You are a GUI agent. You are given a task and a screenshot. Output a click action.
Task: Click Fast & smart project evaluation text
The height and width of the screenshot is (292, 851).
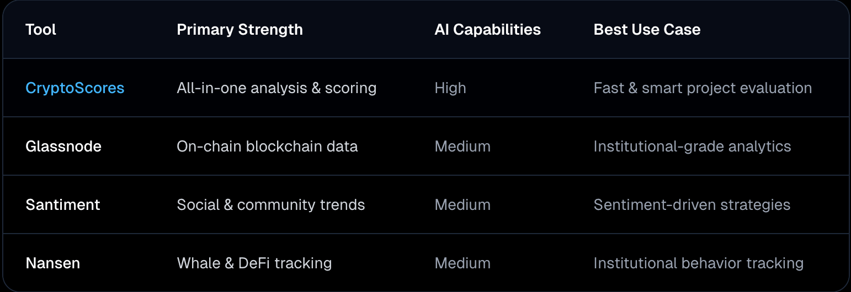click(703, 88)
